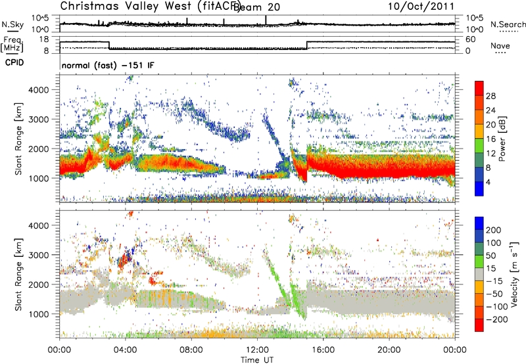Click the 'Power [dB]' color bar label
526x364 pixels.
pyautogui.click(x=502, y=139)
